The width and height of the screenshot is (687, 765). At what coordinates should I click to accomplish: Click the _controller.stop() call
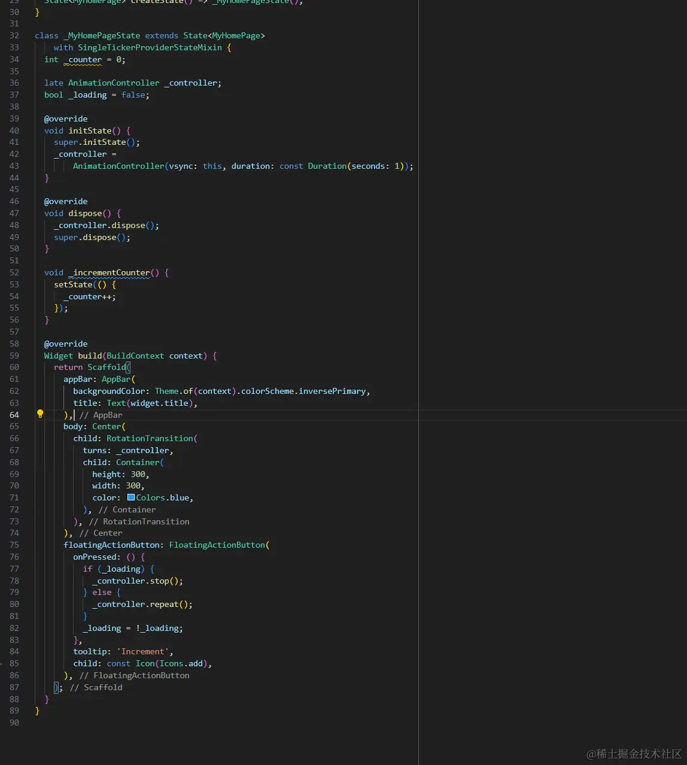pyautogui.click(x=138, y=581)
